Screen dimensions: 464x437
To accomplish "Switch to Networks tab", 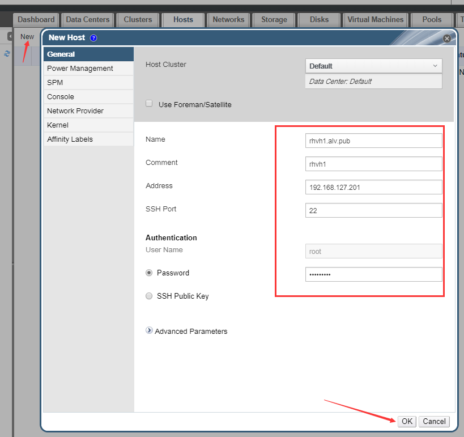I will click(228, 20).
